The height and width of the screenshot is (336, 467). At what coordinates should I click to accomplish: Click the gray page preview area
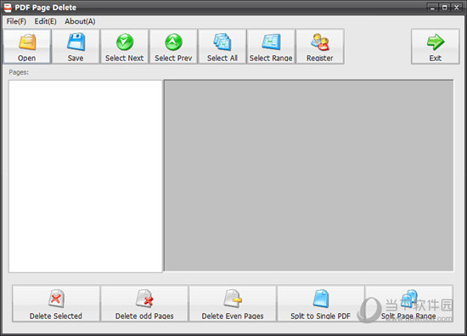tap(309, 176)
